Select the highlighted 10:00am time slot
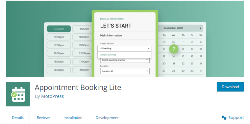The height and width of the screenshot is (124, 250). tap(59, 29)
